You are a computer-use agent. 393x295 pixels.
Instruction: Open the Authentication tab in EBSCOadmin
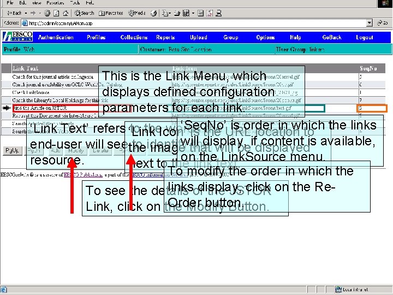[56, 37]
